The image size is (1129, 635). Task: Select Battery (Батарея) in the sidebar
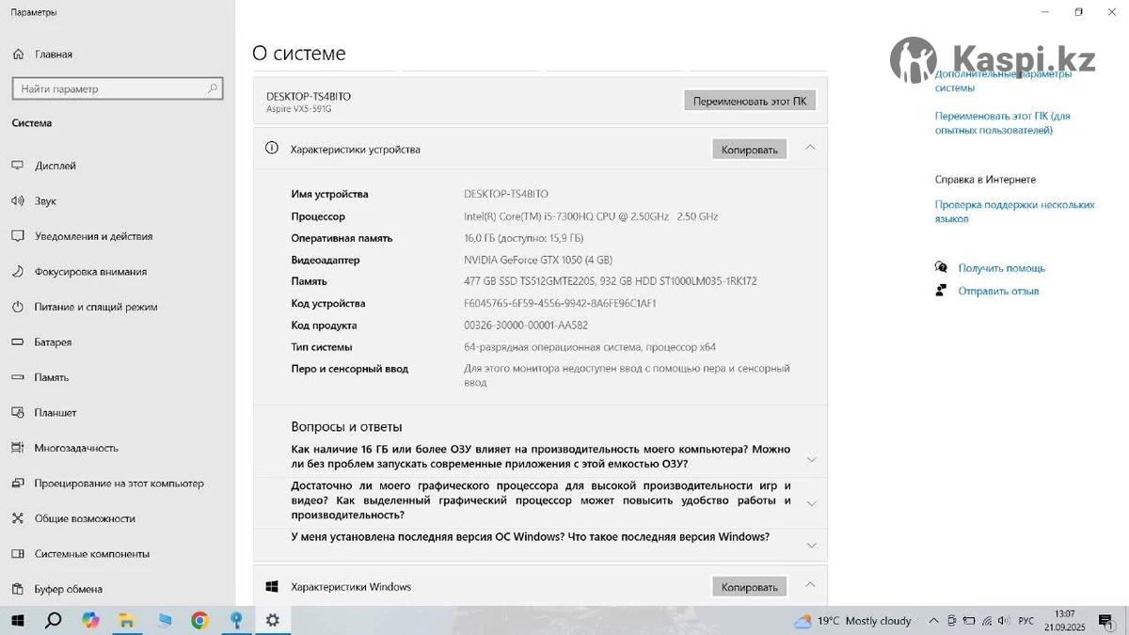point(53,342)
